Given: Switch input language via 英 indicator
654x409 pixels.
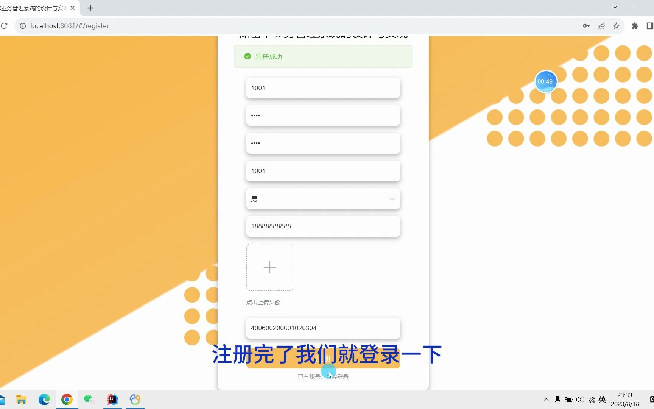Looking at the screenshot, I should point(602,400).
